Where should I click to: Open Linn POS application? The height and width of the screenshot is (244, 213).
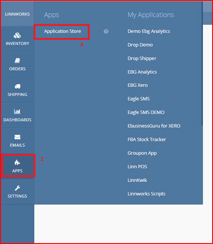137,167
